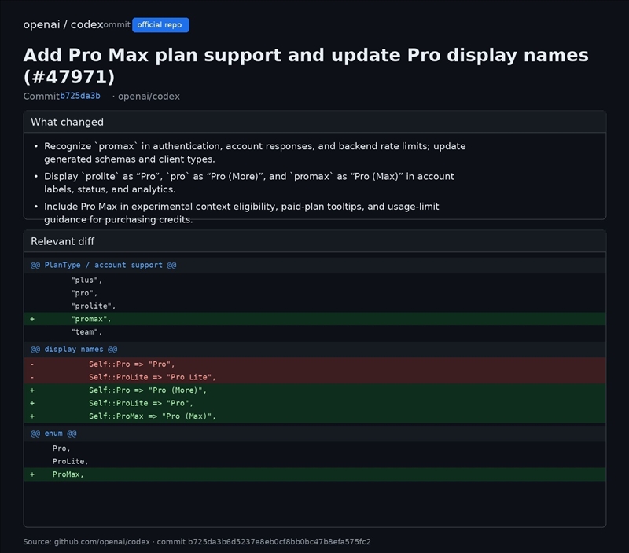Click removed line Self::Pro => "Pro"
Image resolution: width=629 pixels, height=553 pixels.
point(314,364)
